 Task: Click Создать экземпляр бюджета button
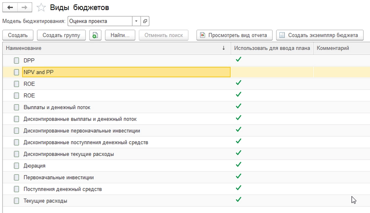click(x=319, y=35)
